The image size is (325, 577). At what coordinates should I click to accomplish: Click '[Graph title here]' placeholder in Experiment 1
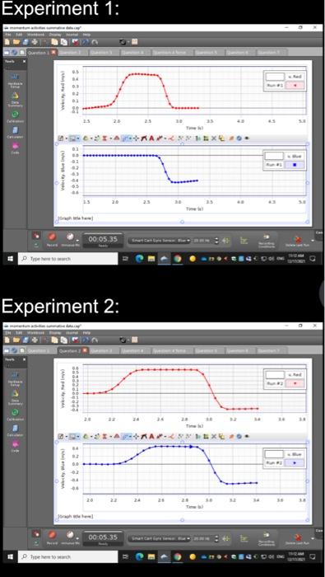(75, 218)
